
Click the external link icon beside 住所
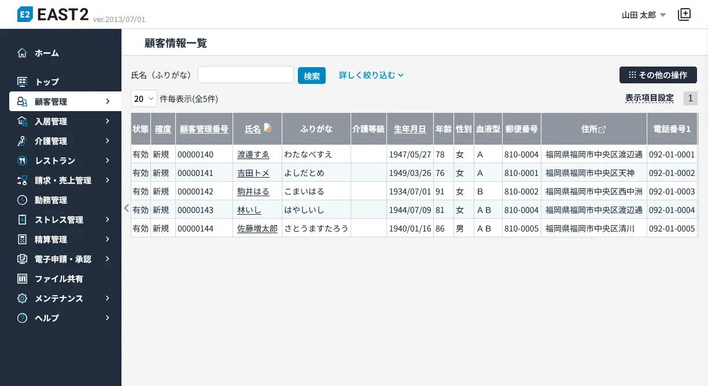[x=602, y=130]
